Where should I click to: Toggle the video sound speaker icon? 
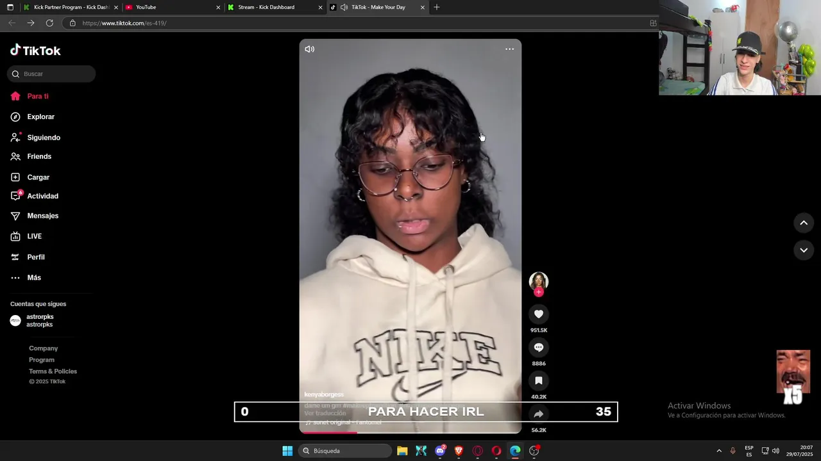[310, 49]
